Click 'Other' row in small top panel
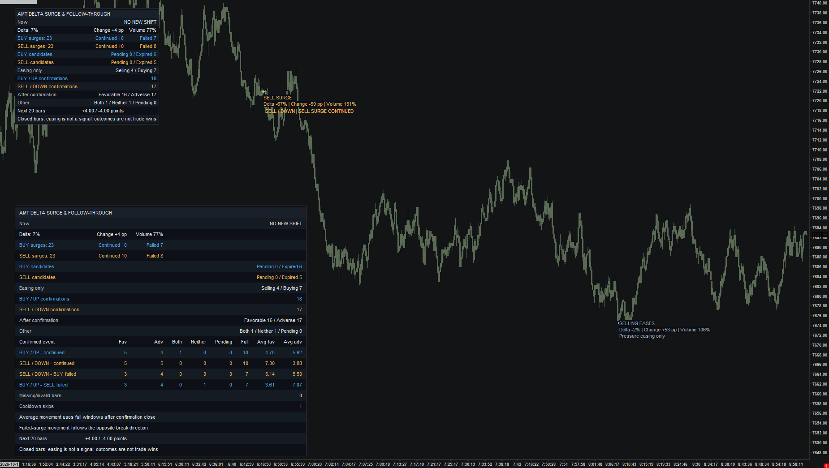Image resolution: width=829 pixels, height=468 pixels. [x=87, y=103]
